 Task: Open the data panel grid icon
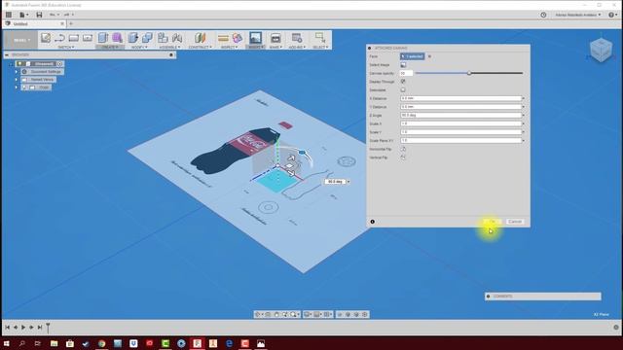point(9,15)
